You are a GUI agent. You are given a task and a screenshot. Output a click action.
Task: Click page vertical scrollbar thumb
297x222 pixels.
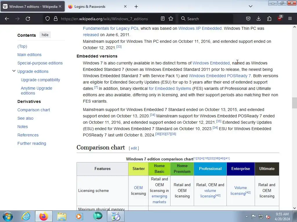pyautogui.click(x=294, y=103)
